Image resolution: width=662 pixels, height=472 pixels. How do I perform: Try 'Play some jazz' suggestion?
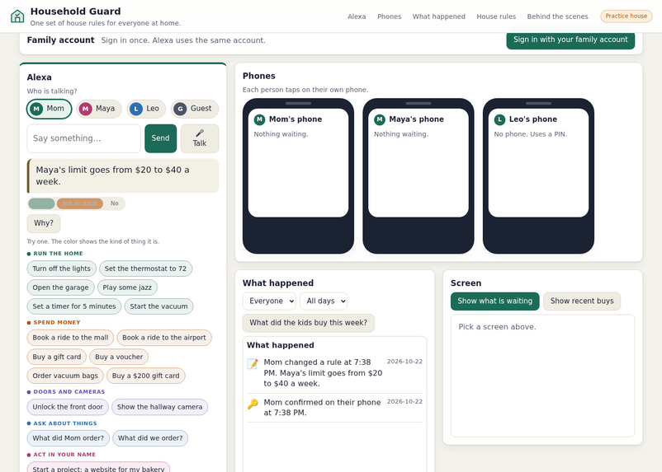coord(127,287)
